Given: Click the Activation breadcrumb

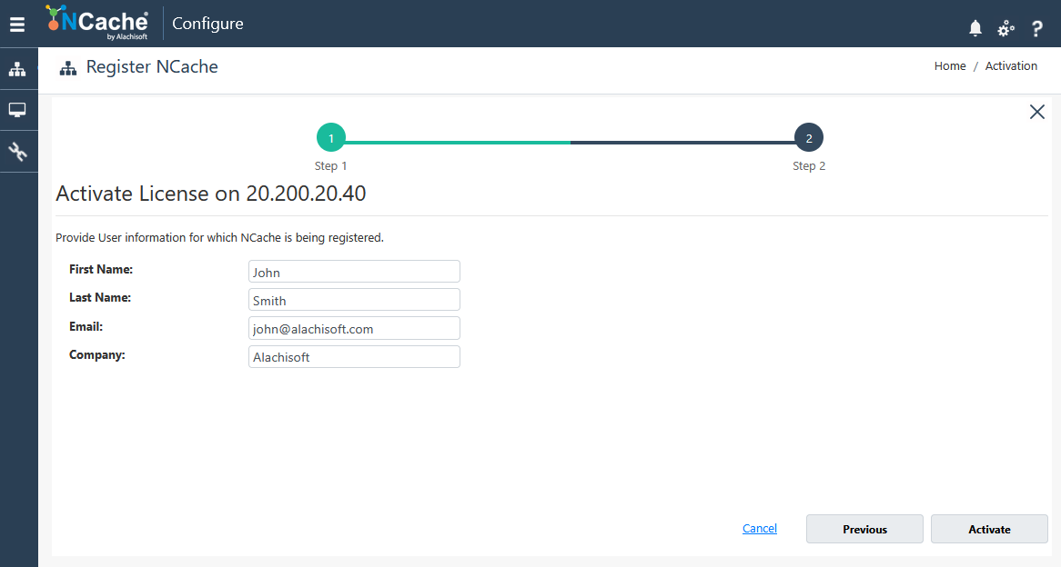Looking at the screenshot, I should tap(1011, 66).
